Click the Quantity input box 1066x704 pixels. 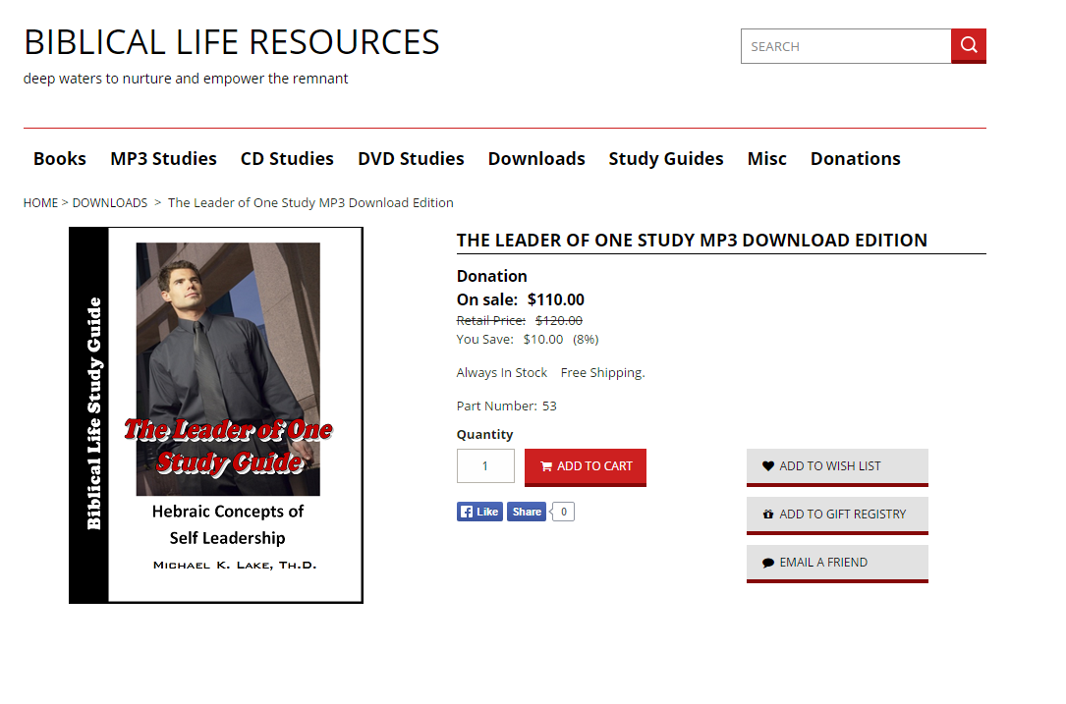pos(485,466)
